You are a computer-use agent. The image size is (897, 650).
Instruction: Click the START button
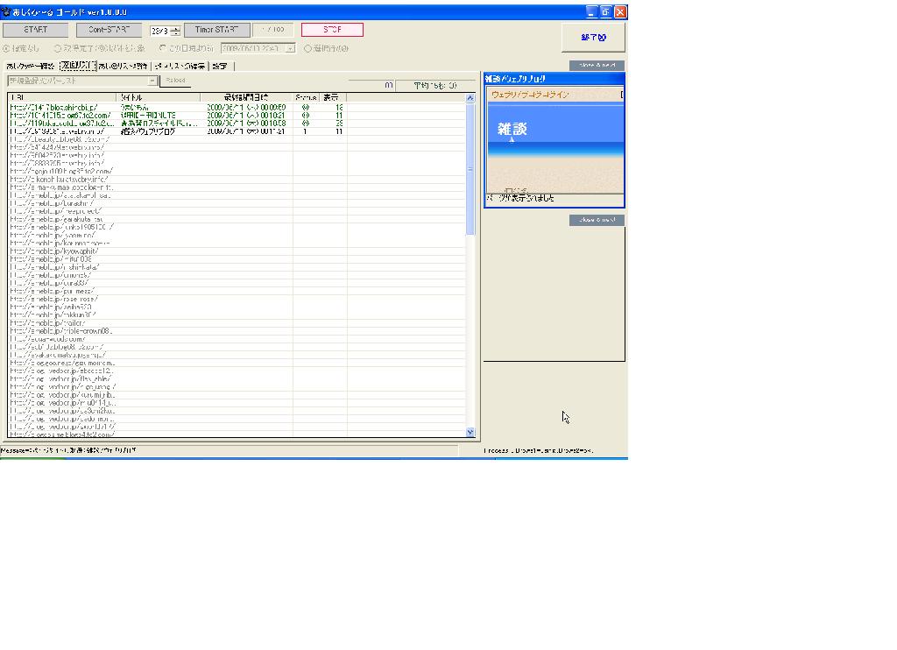(35, 30)
